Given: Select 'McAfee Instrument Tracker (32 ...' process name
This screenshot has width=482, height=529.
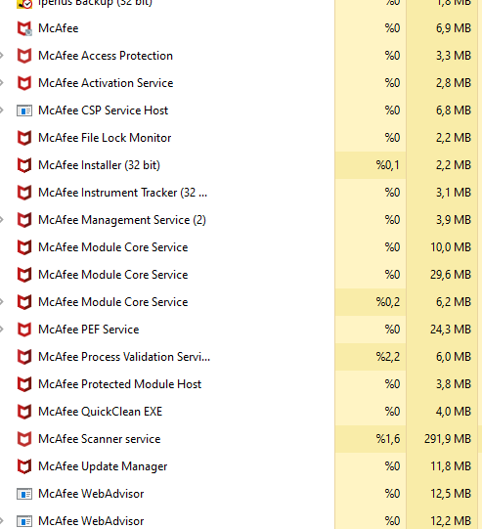Looking at the screenshot, I should point(123,193).
